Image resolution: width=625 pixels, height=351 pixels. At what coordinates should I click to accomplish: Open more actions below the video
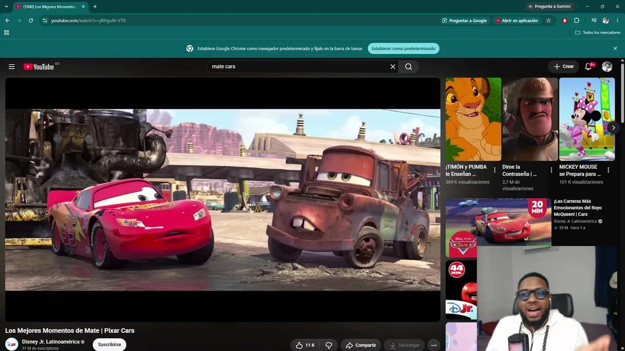coord(434,345)
